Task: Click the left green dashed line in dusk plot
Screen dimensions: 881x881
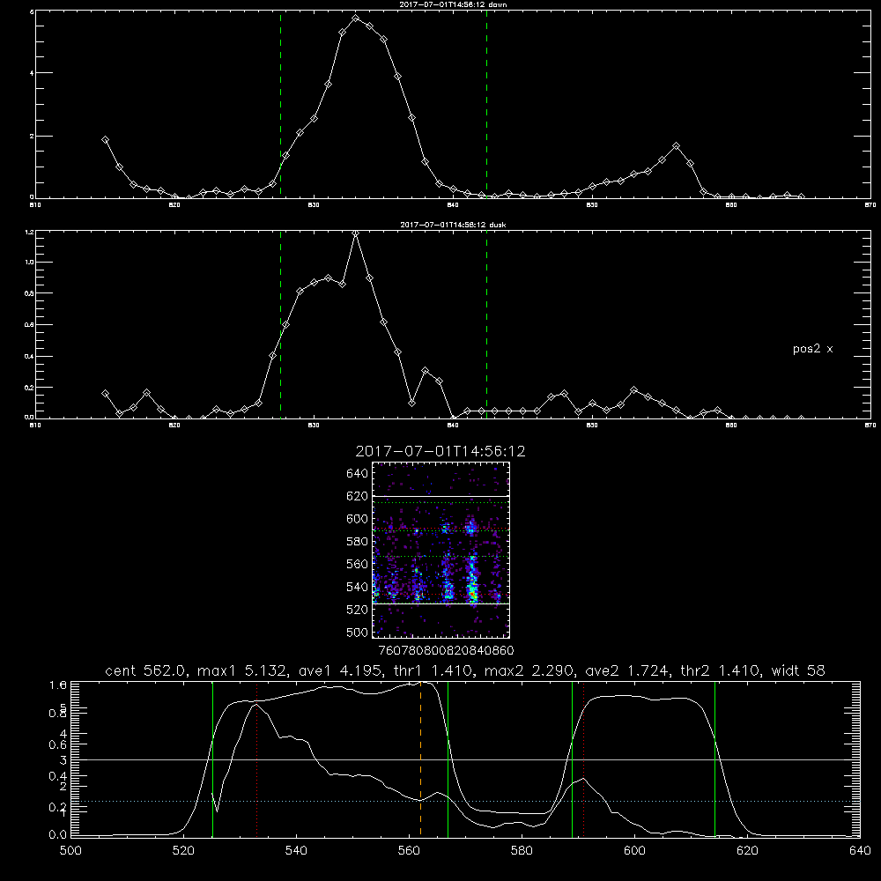Action: point(280,324)
